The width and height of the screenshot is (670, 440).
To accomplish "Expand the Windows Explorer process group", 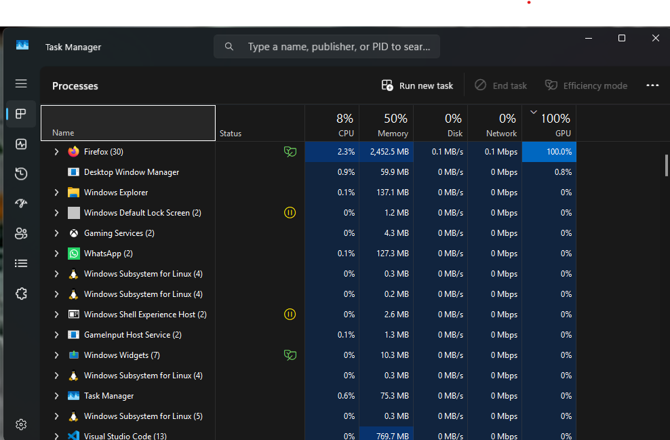I will click(56, 193).
